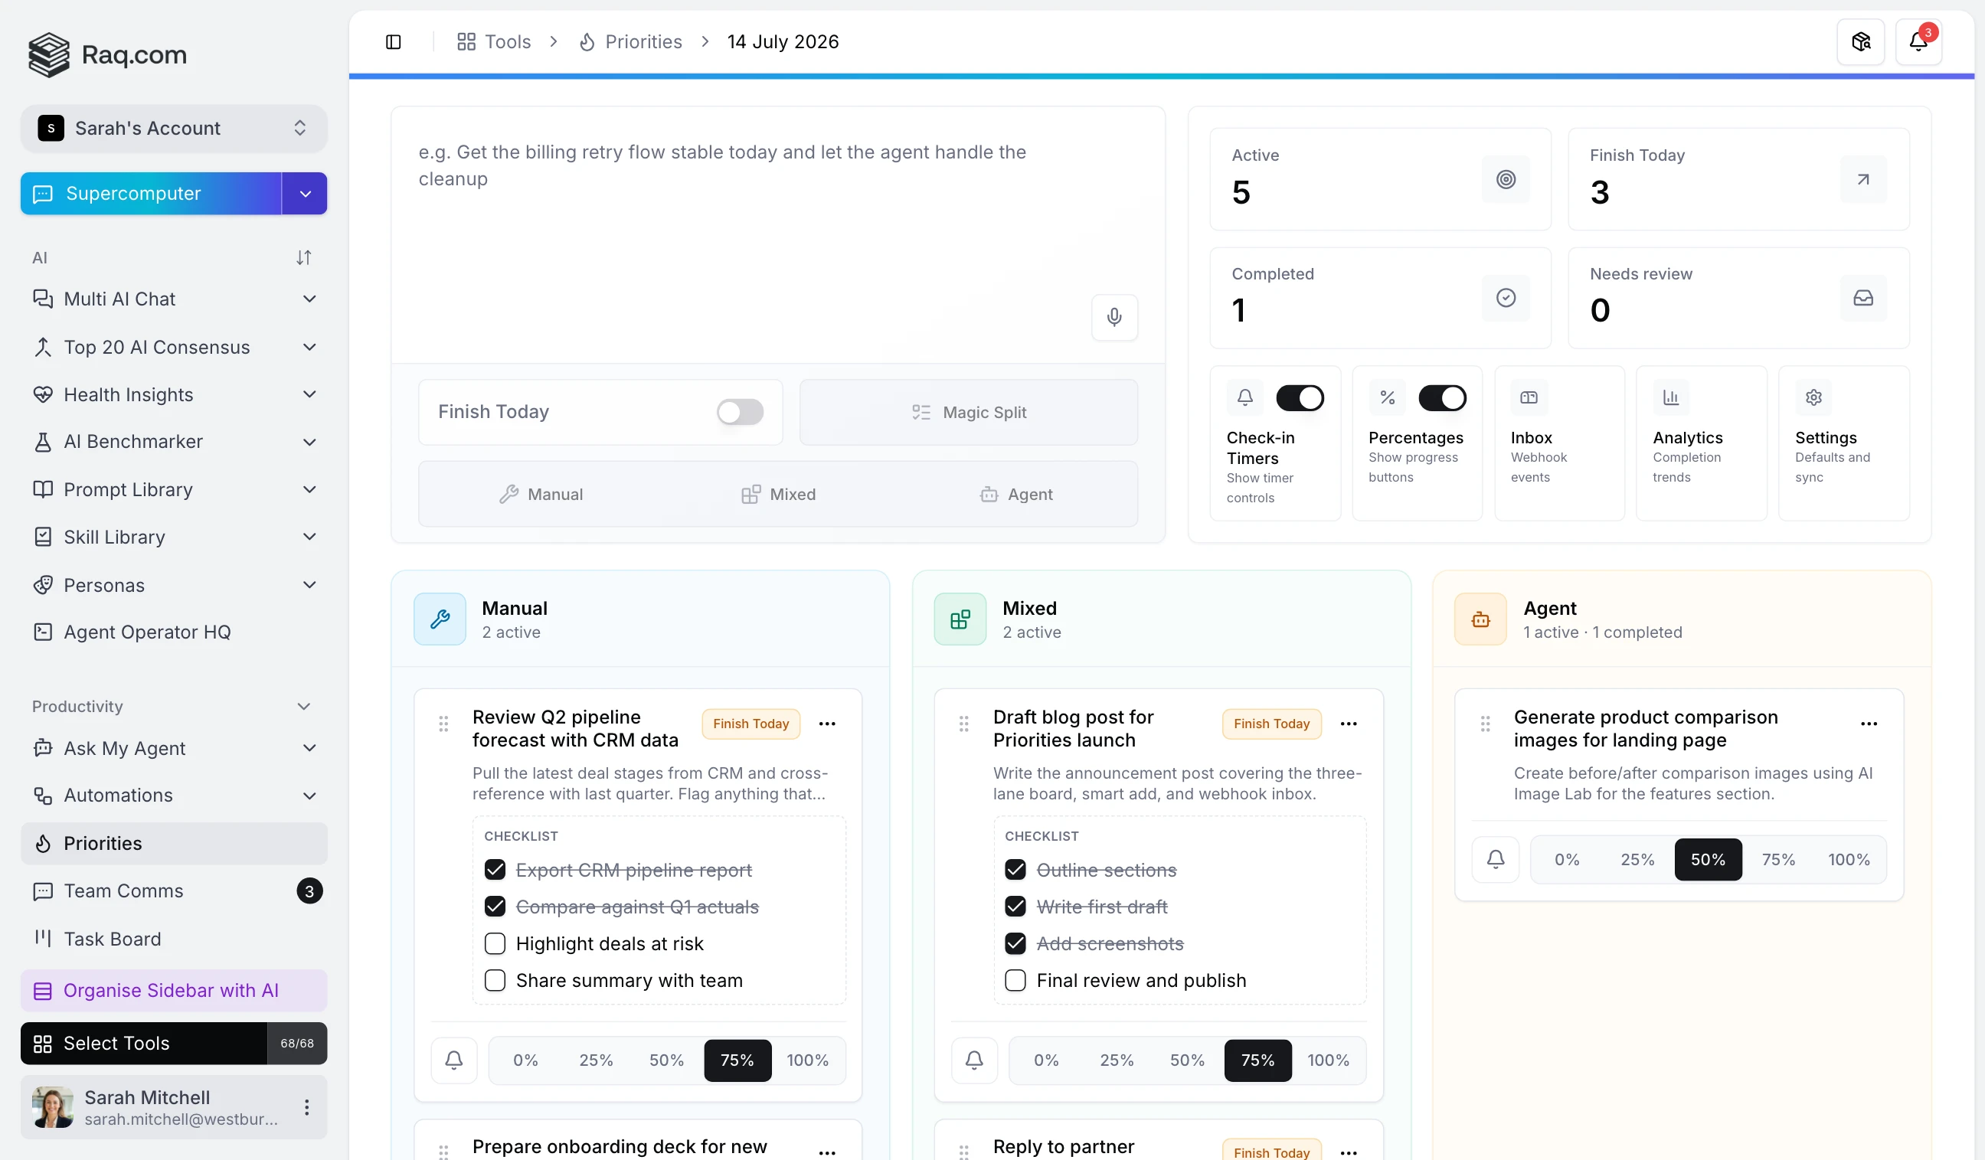
Task: Uncheck Add screenshots item
Action: coord(1015,943)
